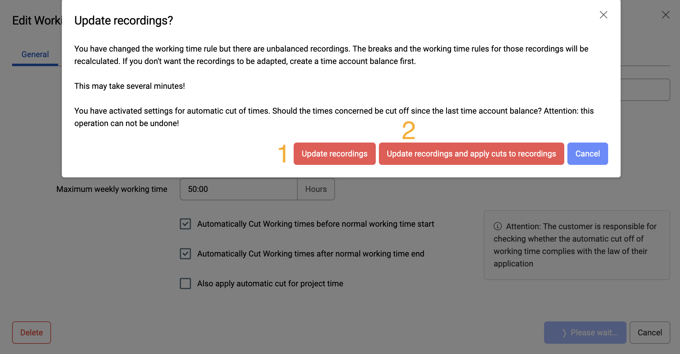Switch to the General tab

coord(35,54)
